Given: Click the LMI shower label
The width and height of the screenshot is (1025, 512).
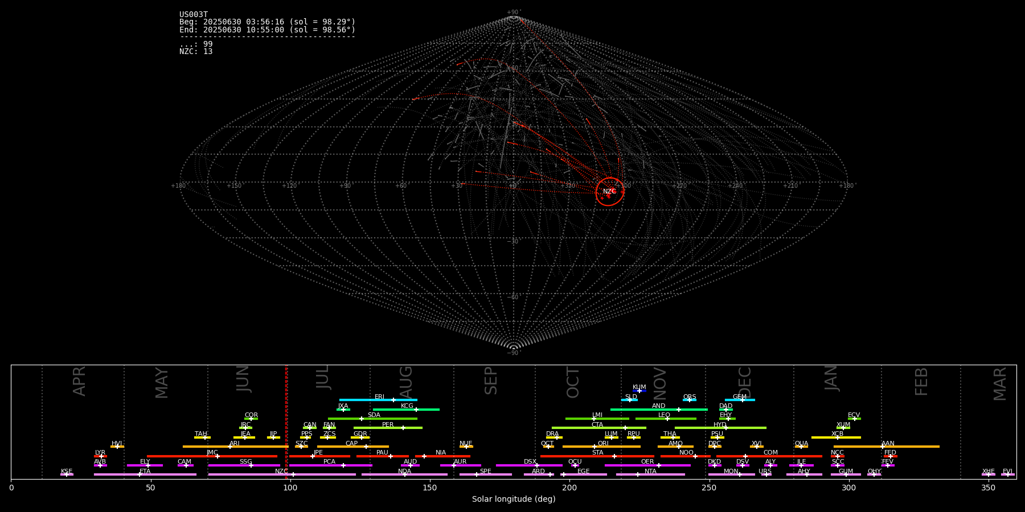Looking at the screenshot, I should tap(597, 415).
